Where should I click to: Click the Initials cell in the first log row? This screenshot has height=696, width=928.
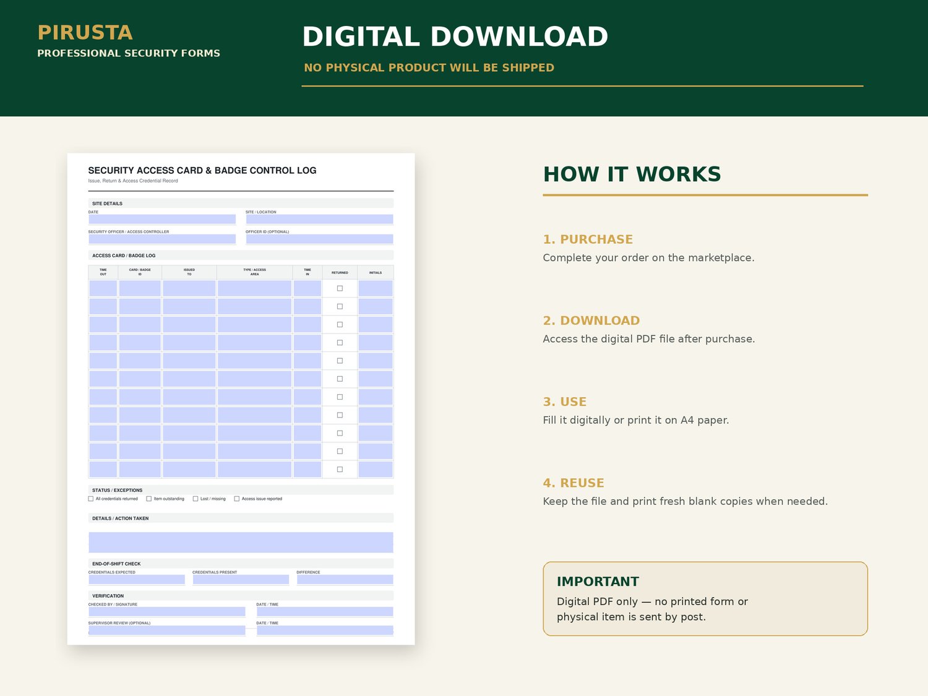point(376,288)
